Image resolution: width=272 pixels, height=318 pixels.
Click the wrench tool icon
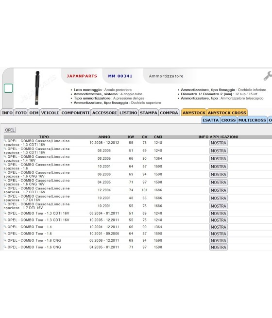click(268, 76)
